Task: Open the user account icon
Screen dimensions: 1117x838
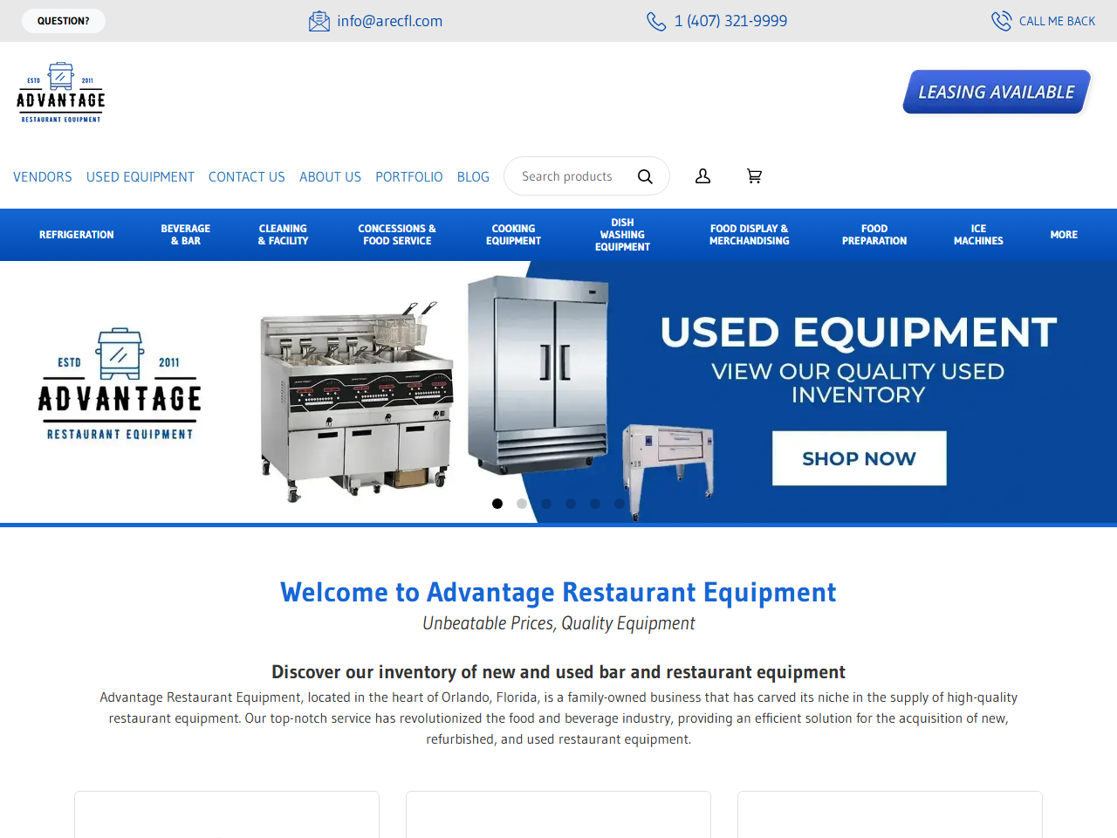Action: [702, 176]
